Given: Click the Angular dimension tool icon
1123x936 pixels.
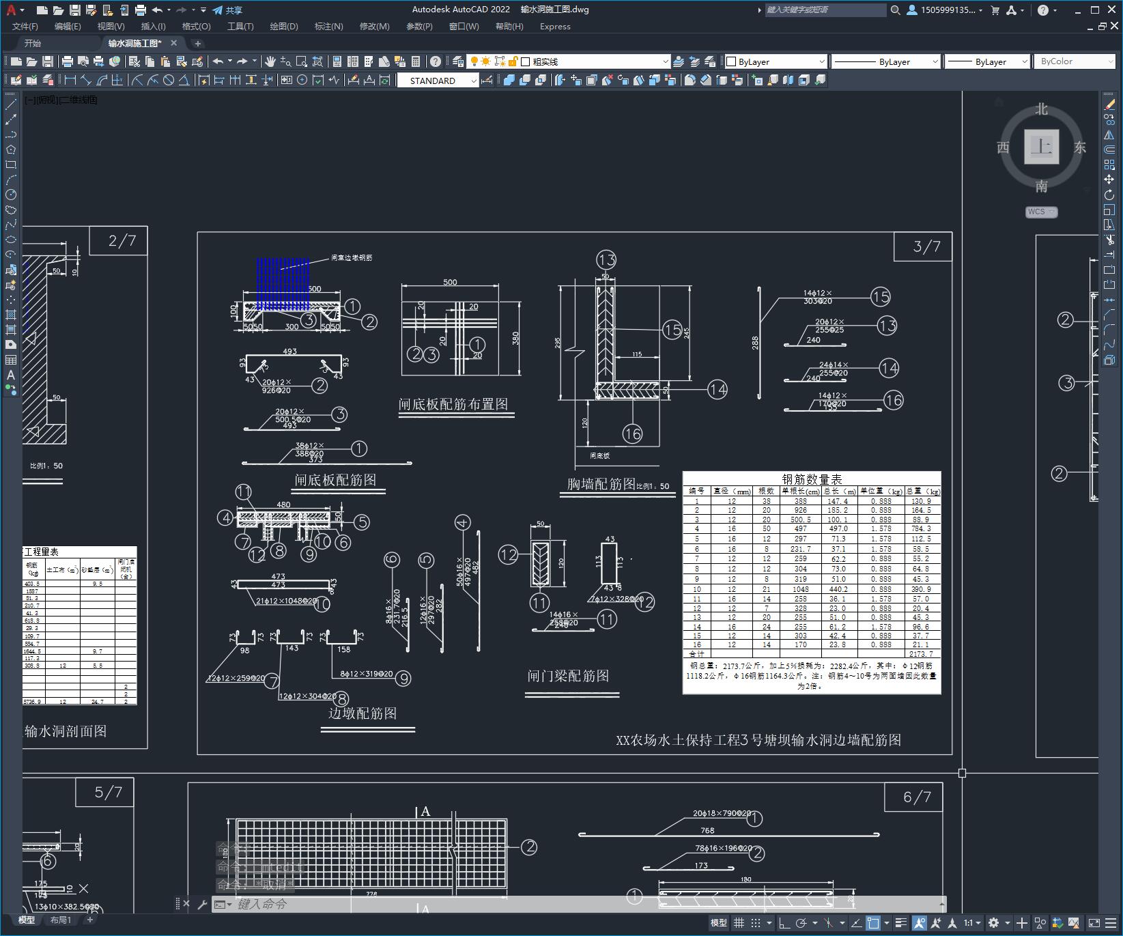Looking at the screenshot, I should pyautogui.click(x=184, y=80).
